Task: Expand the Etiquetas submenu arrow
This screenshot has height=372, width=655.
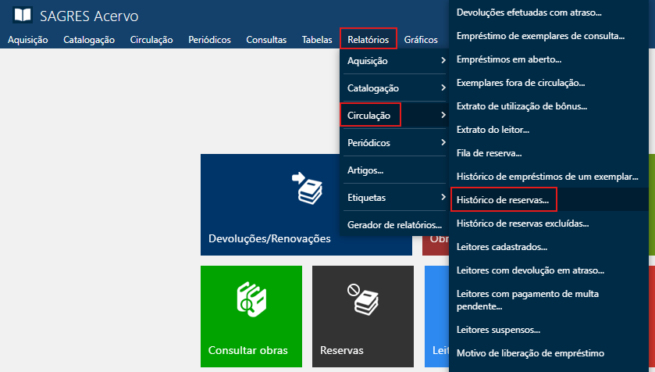Action: (x=443, y=198)
